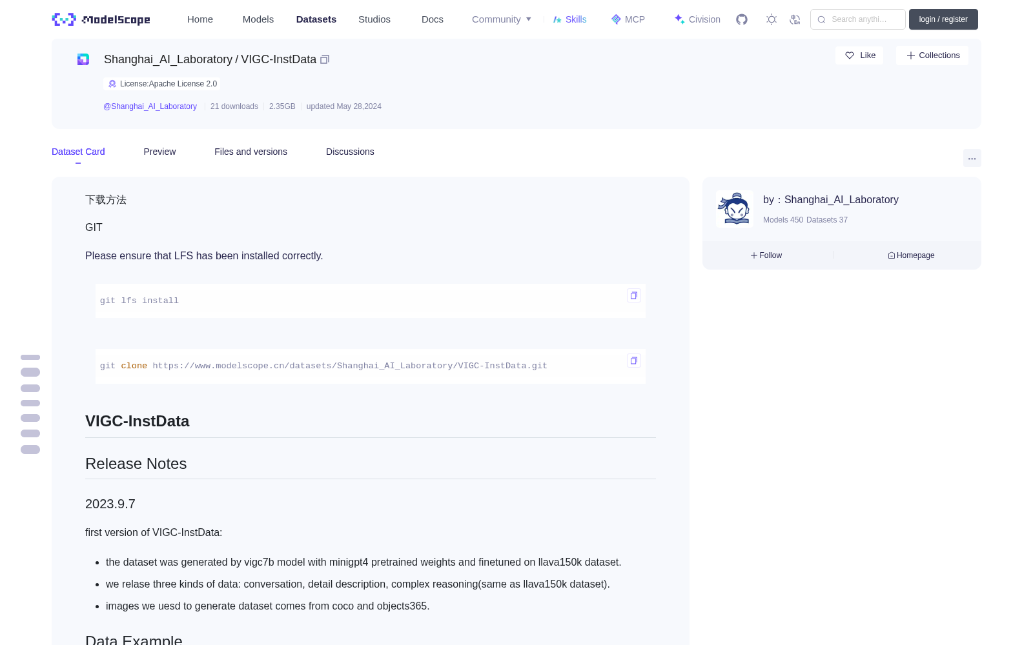Click the 'Datasets 37' stat
This screenshot has width=1033, height=645.
pyautogui.click(x=827, y=220)
